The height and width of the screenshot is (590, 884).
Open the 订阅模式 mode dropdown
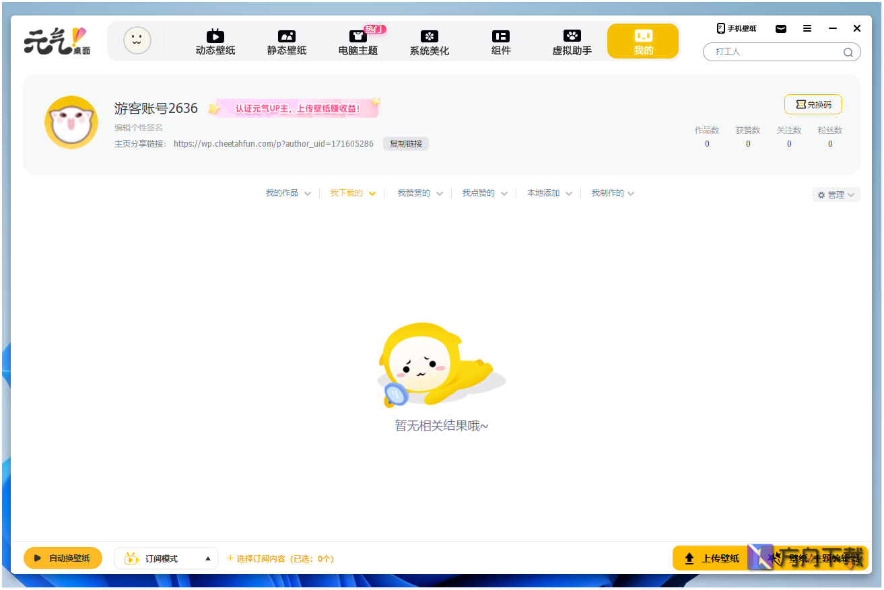(166, 558)
